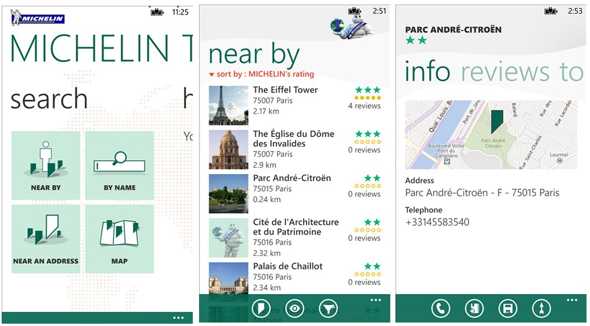Switch to the reviews tab

coord(506,73)
